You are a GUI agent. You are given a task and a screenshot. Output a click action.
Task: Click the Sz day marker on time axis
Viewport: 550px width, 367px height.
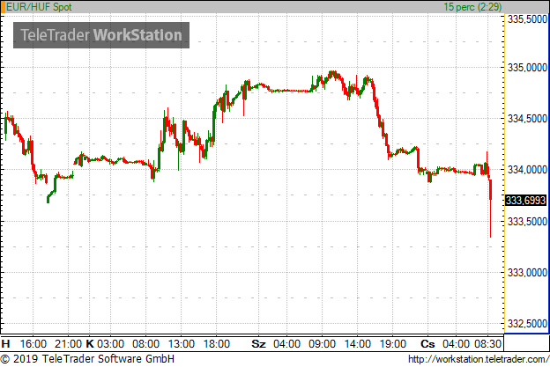coord(258,344)
